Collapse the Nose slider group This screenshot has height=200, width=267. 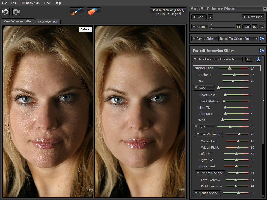(x=204, y=88)
